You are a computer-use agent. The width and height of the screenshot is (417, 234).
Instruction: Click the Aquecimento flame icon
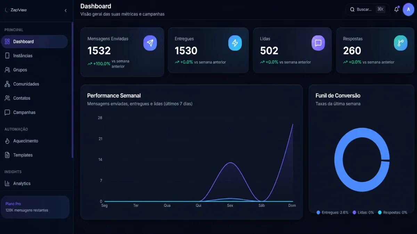pos(7,141)
